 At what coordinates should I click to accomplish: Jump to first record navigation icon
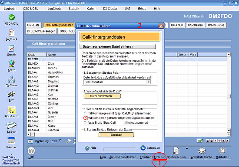coord(207,141)
